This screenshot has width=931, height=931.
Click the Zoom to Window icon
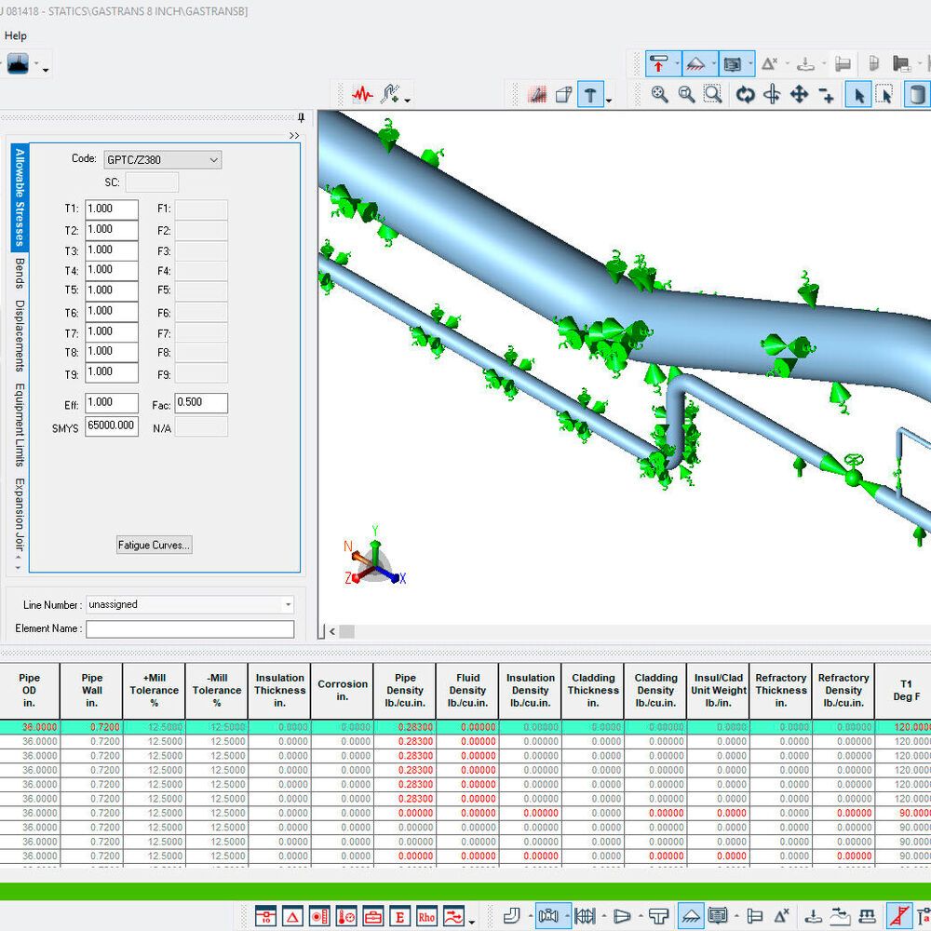click(x=713, y=94)
